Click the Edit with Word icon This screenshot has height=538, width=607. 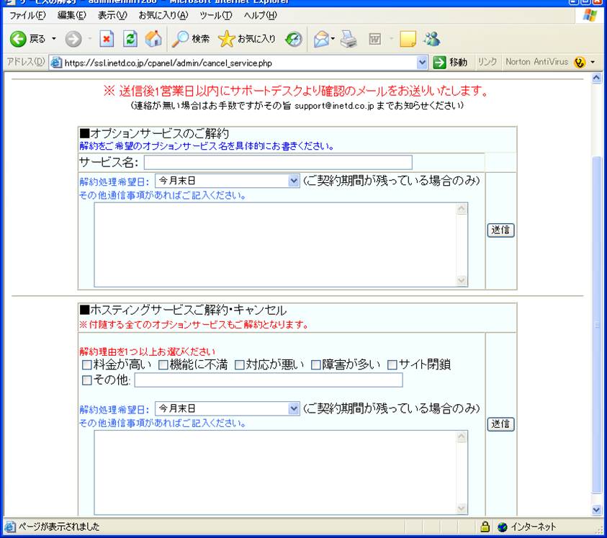tap(374, 39)
